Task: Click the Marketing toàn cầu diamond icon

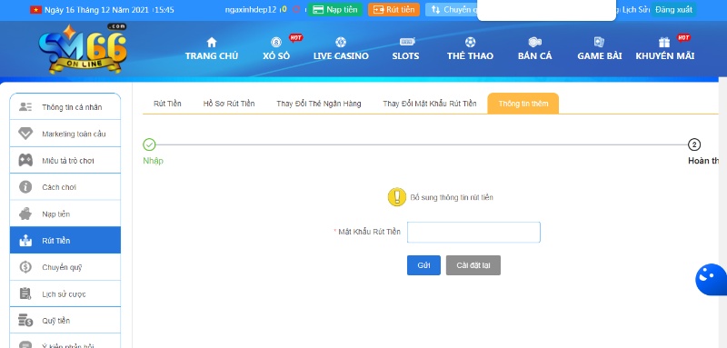Action: [x=25, y=134]
